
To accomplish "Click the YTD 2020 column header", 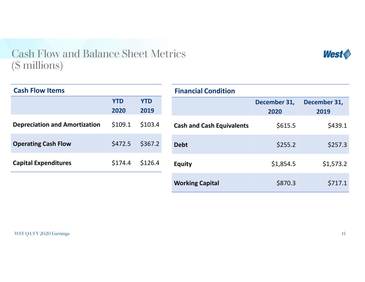I will tap(118, 106).
